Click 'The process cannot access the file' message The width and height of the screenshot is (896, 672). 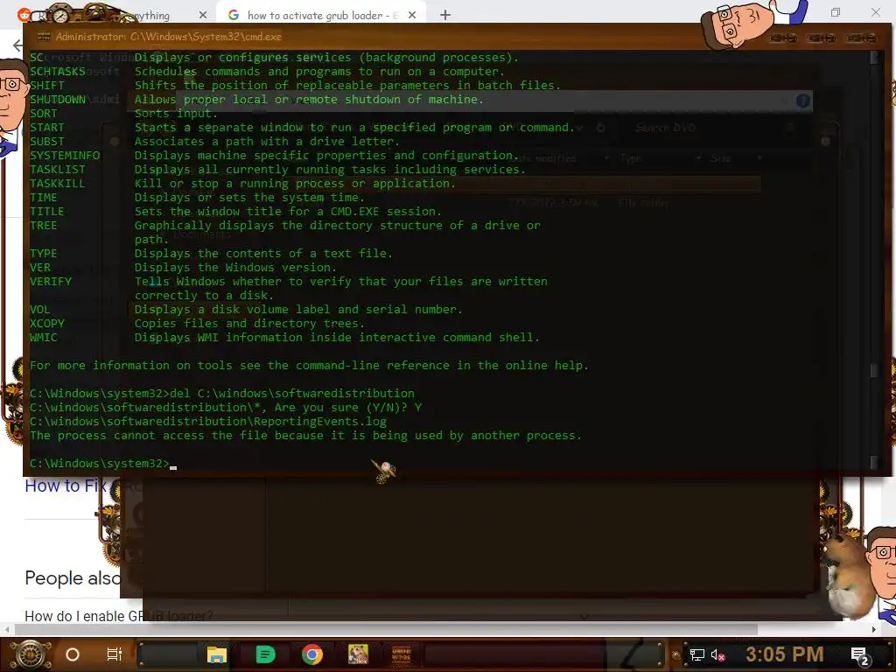pos(305,436)
